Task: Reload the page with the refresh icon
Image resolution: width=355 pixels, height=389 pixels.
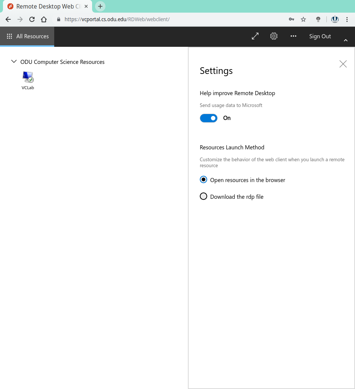Action: pyautogui.click(x=32, y=19)
